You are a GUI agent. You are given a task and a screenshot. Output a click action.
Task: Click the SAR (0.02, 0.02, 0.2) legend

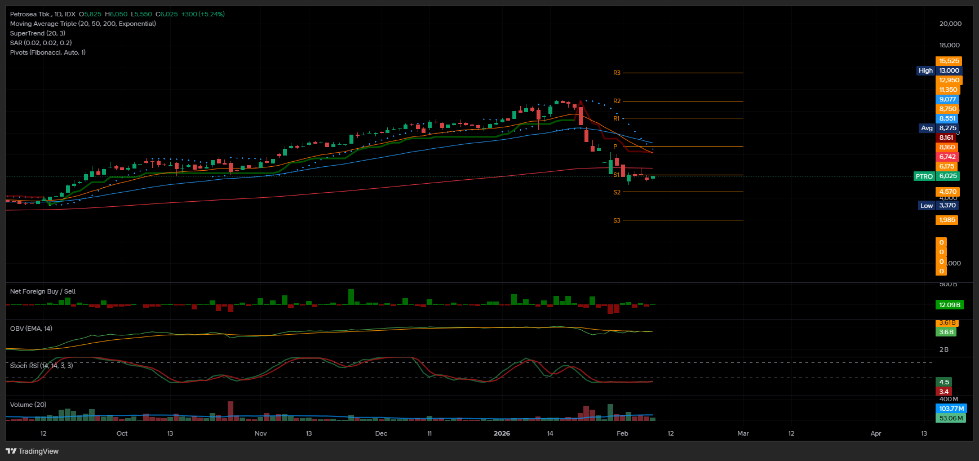pyautogui.click(x=41, y=43)
